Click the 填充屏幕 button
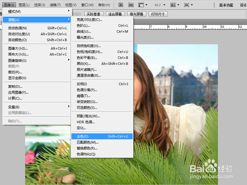247x185 pixels. (x=136, y=14)
